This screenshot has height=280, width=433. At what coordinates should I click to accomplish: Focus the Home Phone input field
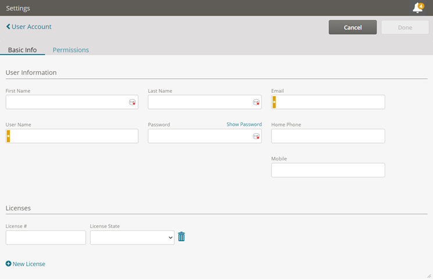328,136
